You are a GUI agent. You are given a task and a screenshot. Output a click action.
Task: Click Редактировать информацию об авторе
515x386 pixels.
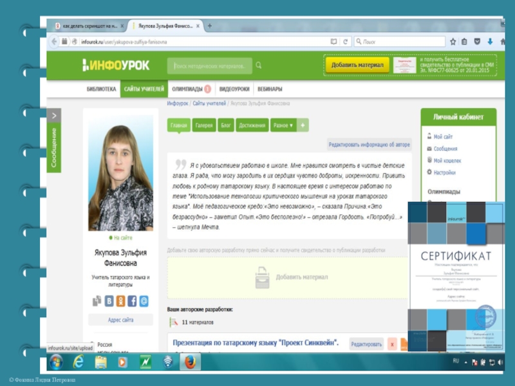point(369,144)
